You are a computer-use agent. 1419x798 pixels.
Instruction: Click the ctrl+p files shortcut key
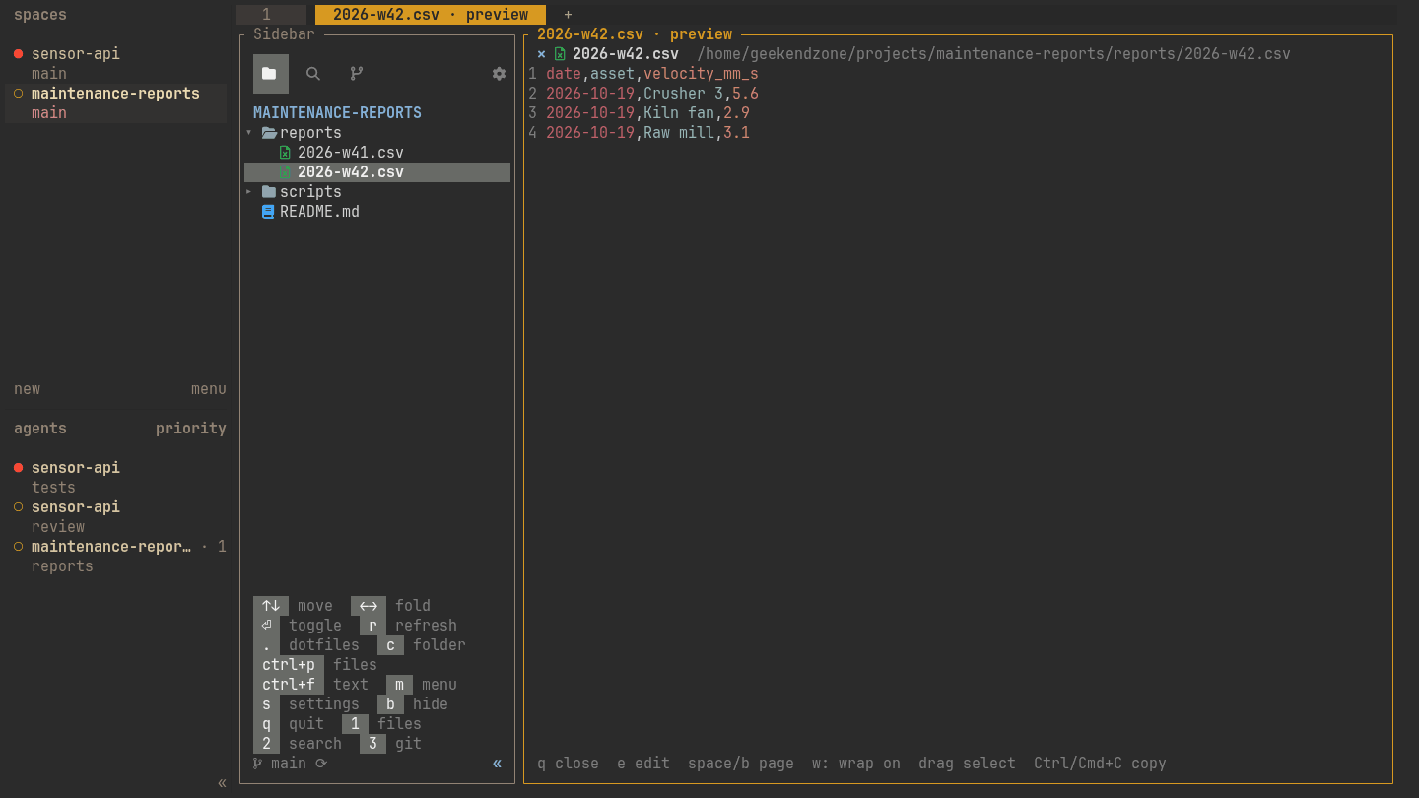(x=289, y=665)
